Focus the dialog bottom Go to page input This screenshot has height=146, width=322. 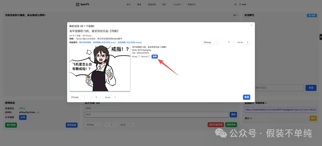click(115, 97)
